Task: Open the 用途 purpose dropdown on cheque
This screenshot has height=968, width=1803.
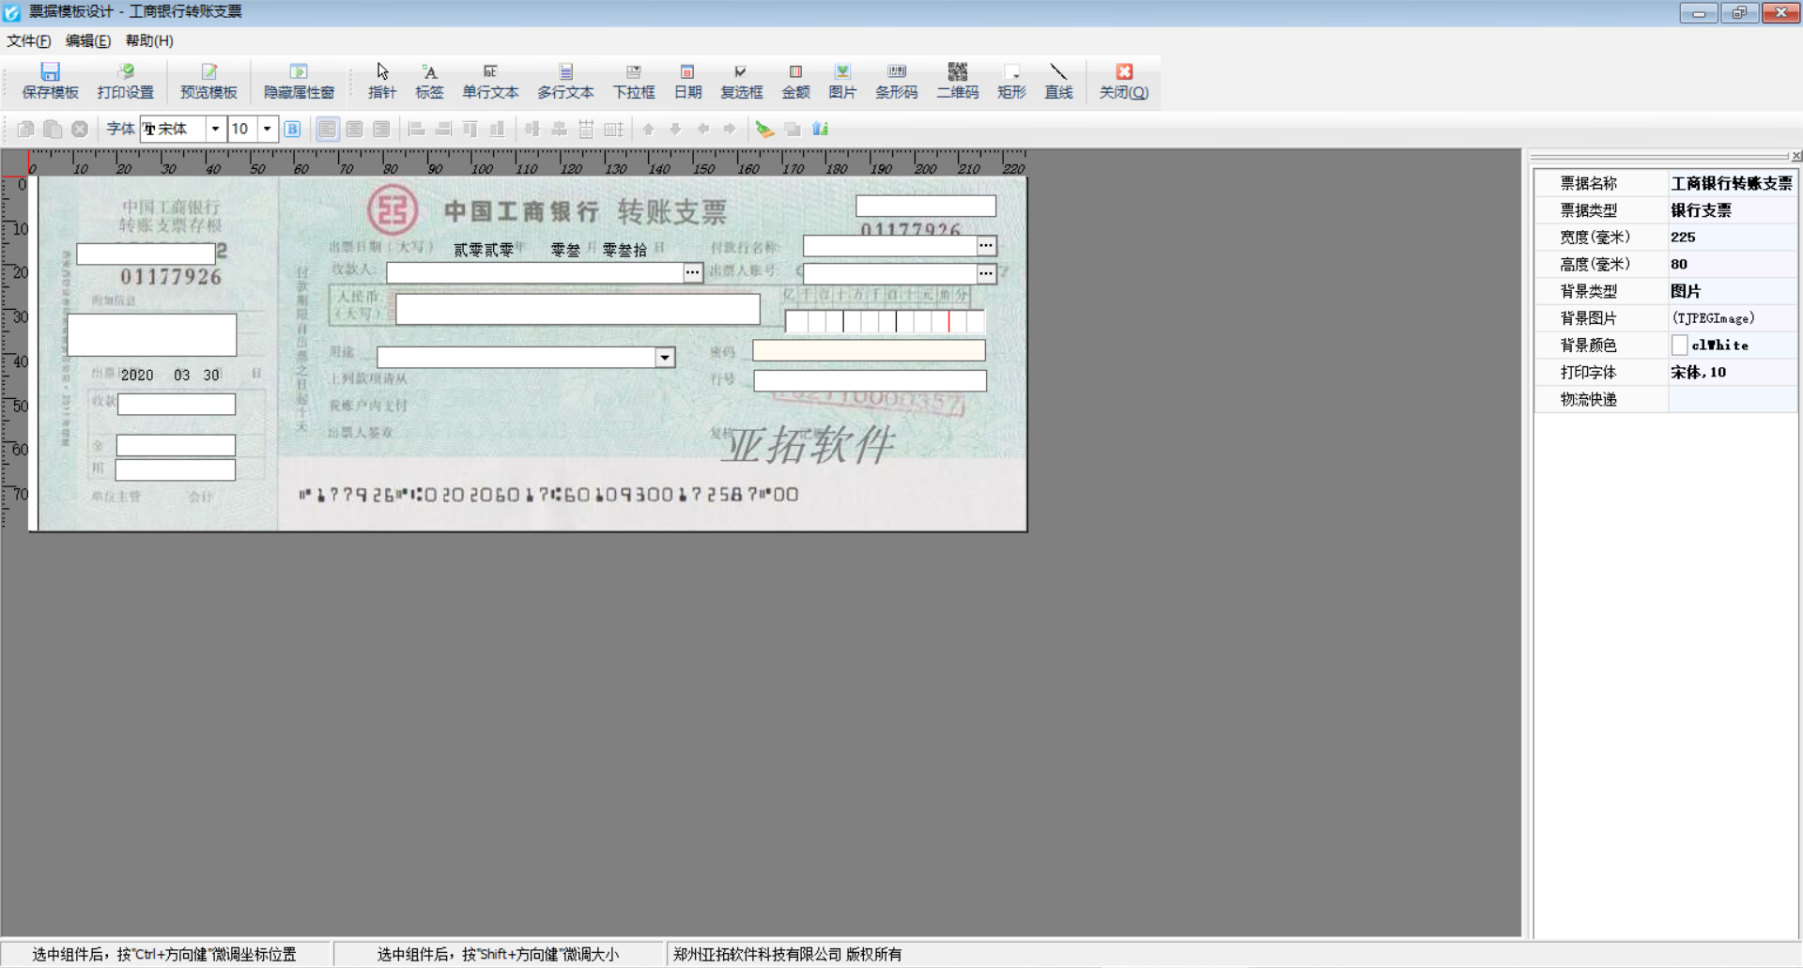Action: 665,358
